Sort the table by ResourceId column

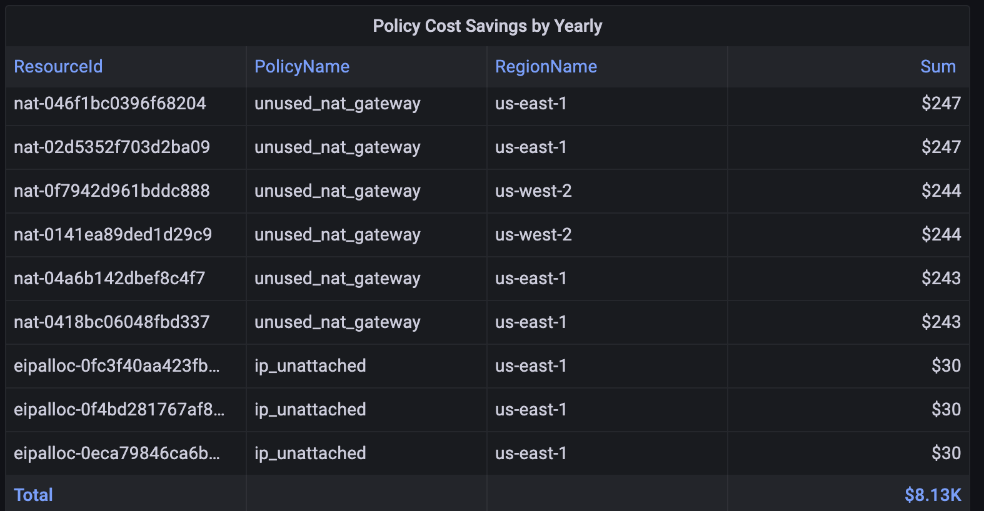pos(58,67)
